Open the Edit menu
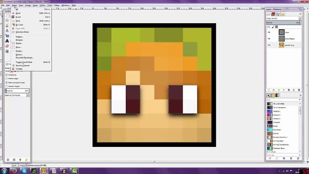This screenshot has height=174, width=309. tap(8, 5)
